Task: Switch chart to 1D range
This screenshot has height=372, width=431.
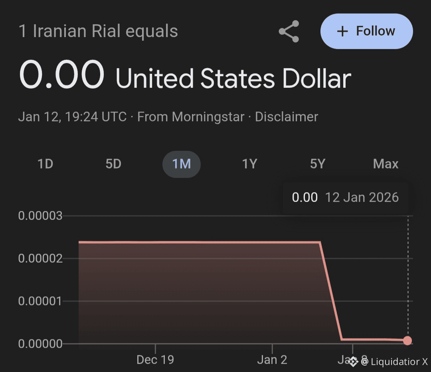Action: pyautogui.click(x=45, y=164)
